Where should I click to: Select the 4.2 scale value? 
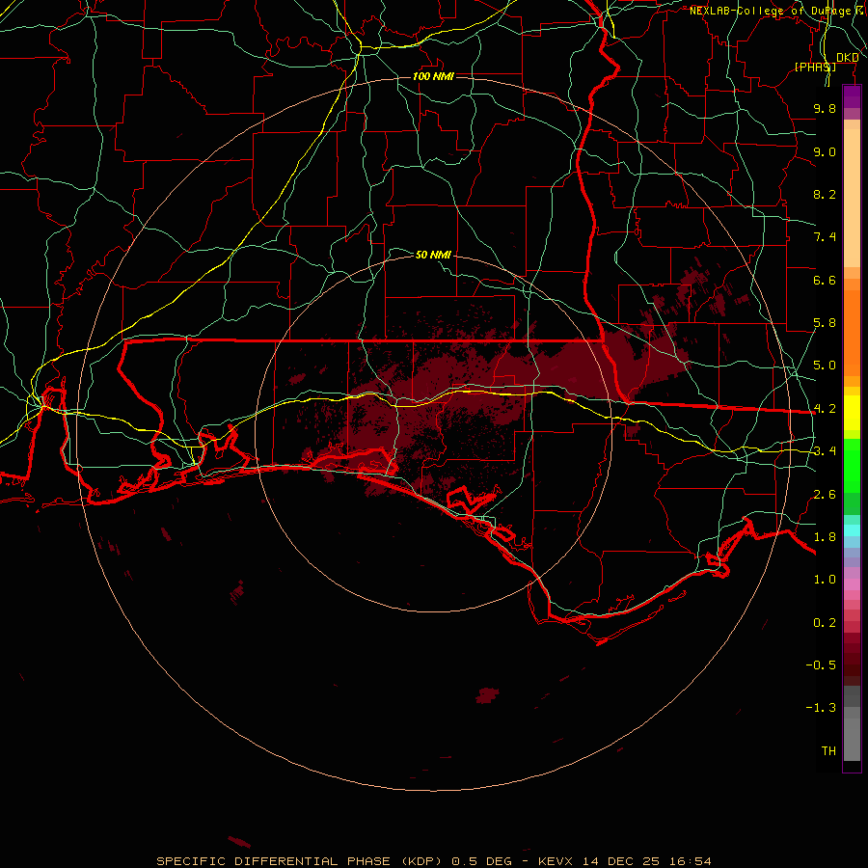pyautogui.click(x=825, y=409)
